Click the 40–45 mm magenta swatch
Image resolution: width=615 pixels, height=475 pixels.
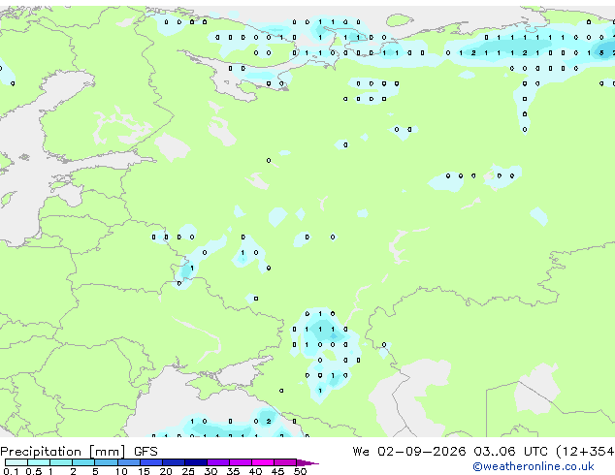click(x=263, y=462)
